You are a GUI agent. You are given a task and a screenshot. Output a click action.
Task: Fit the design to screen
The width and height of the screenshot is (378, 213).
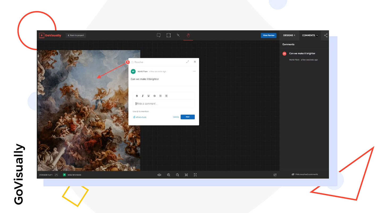tap(186, 175)
